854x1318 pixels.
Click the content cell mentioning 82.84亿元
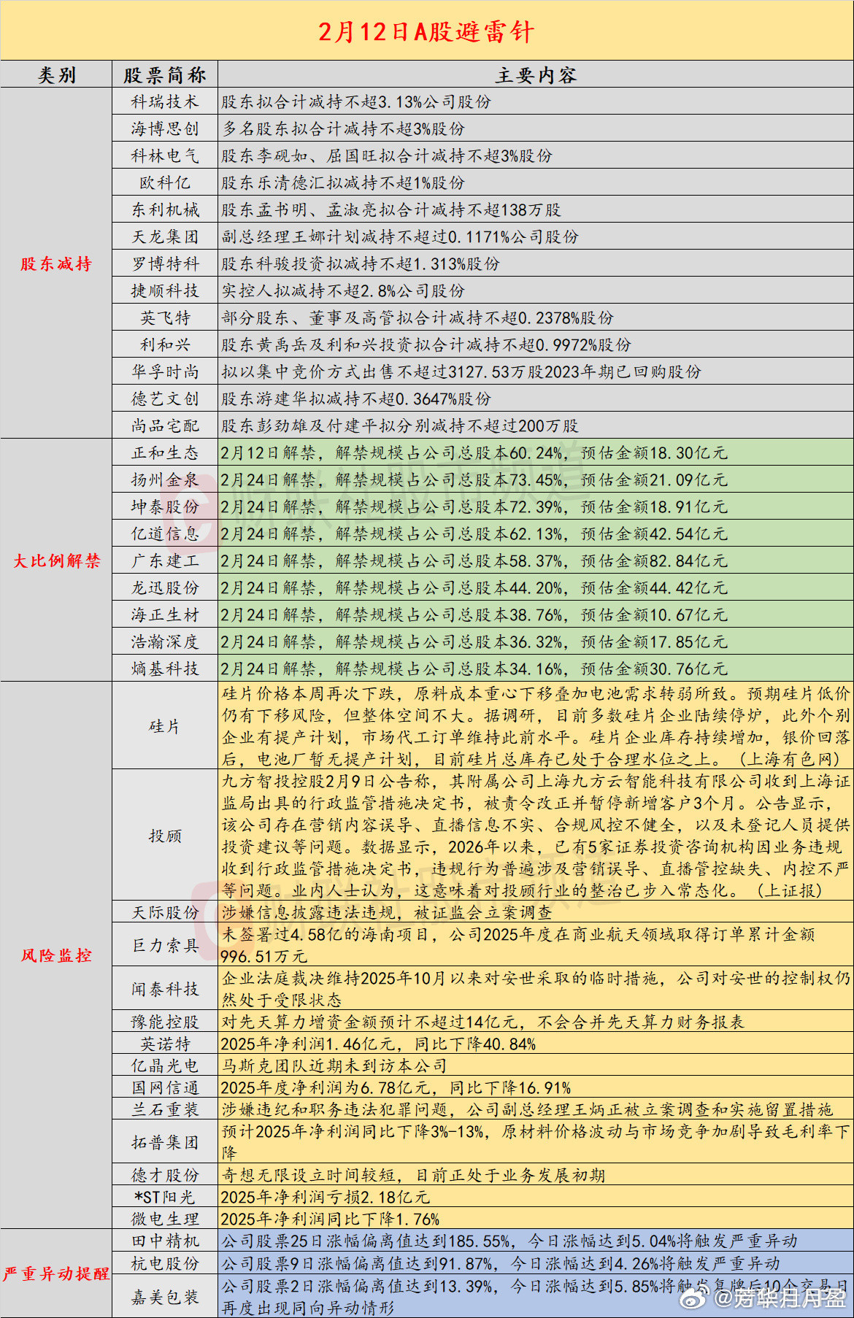(x=535, y=560)
